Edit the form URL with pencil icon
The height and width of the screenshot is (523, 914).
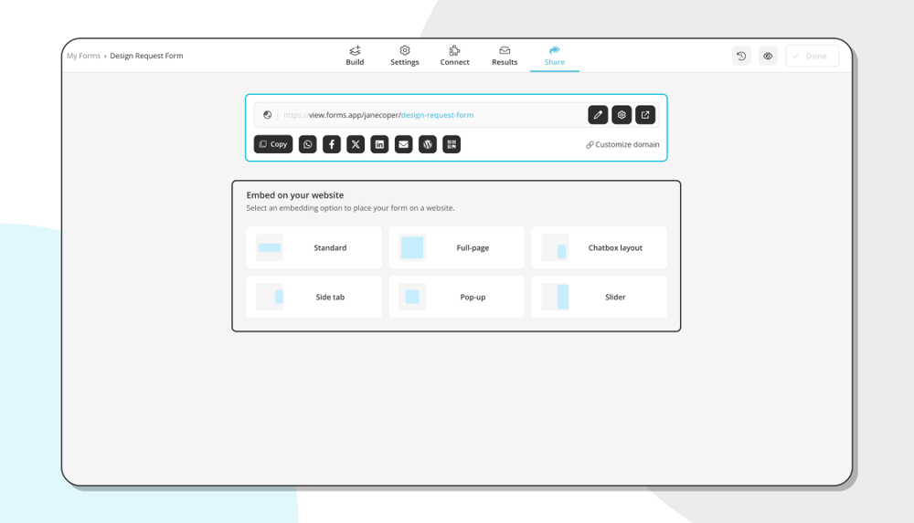tap(598, 115)
